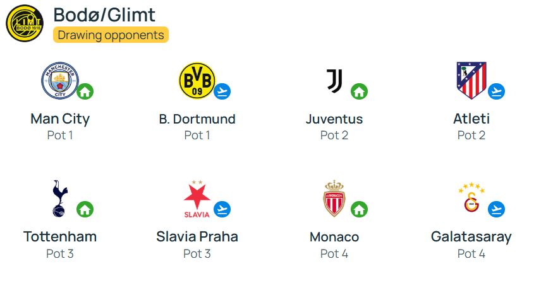Screen dimensions: 534x283
Task: Select the Slavia Praha star logo
Action: tap(197, 199)
